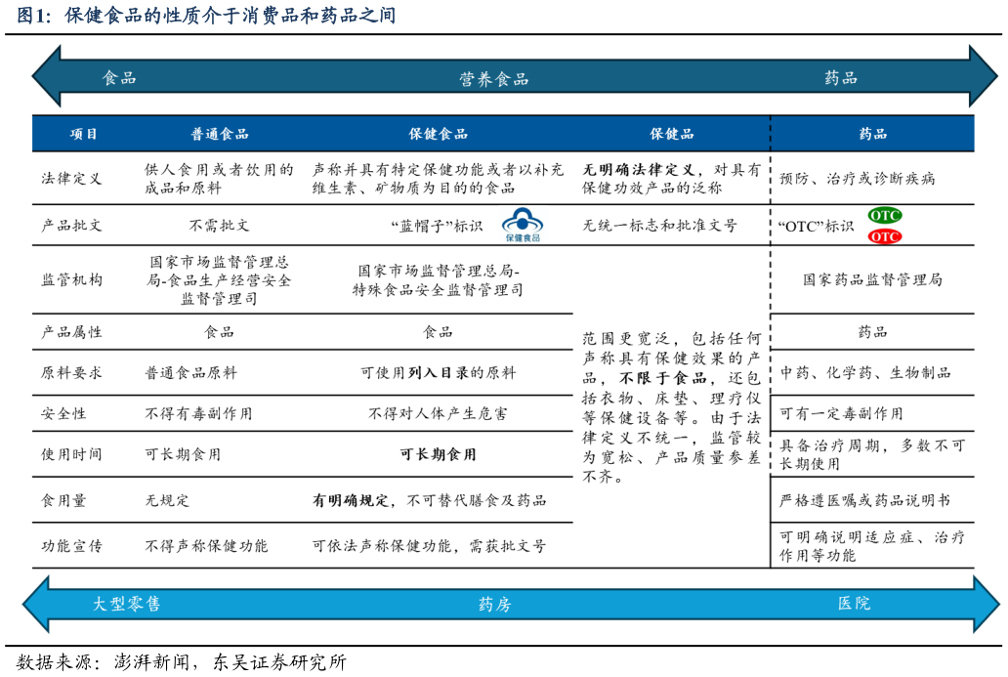1008x677 pixels.
Task: Click the cell 预防、治疗或诊断疾病
Action: (x=857, y=178)
